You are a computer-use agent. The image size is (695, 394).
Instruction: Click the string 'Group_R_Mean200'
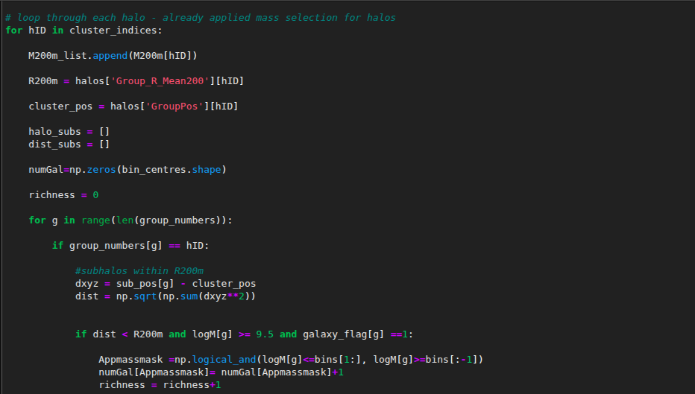(x=160, y=81)
